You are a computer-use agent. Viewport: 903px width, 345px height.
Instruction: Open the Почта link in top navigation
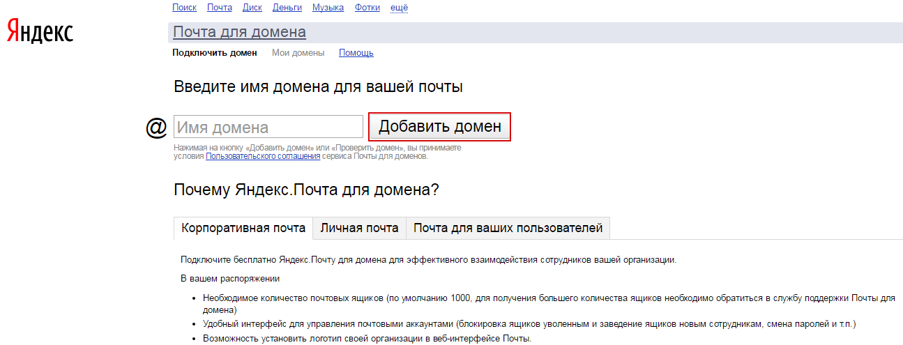tap(220, 8)
